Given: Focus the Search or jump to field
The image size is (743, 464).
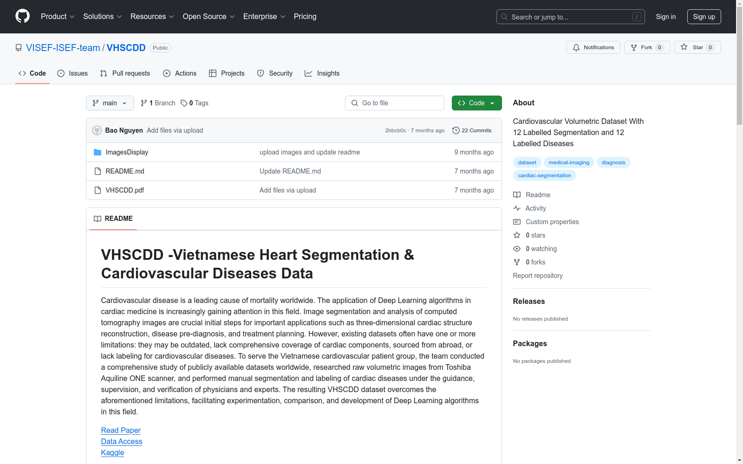Looking at the screenshot, I should point(571,17).
